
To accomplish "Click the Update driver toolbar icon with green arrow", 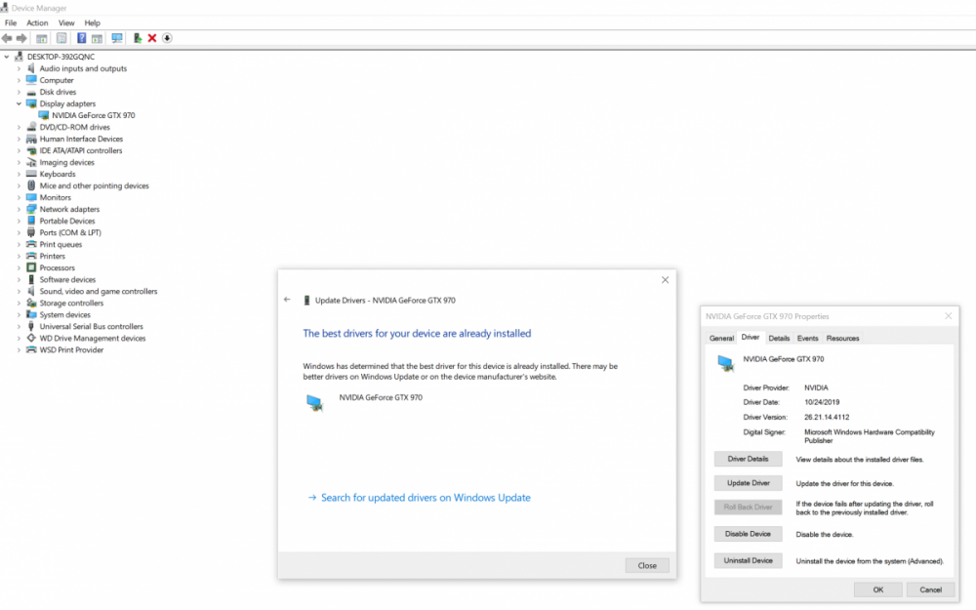I will pyautogui.click(x=138, y=38).
